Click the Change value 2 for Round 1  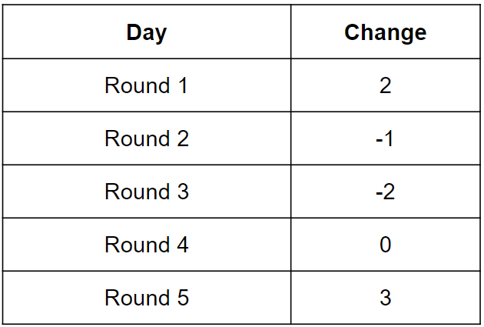pyautogui.click(x=385, y=85)
